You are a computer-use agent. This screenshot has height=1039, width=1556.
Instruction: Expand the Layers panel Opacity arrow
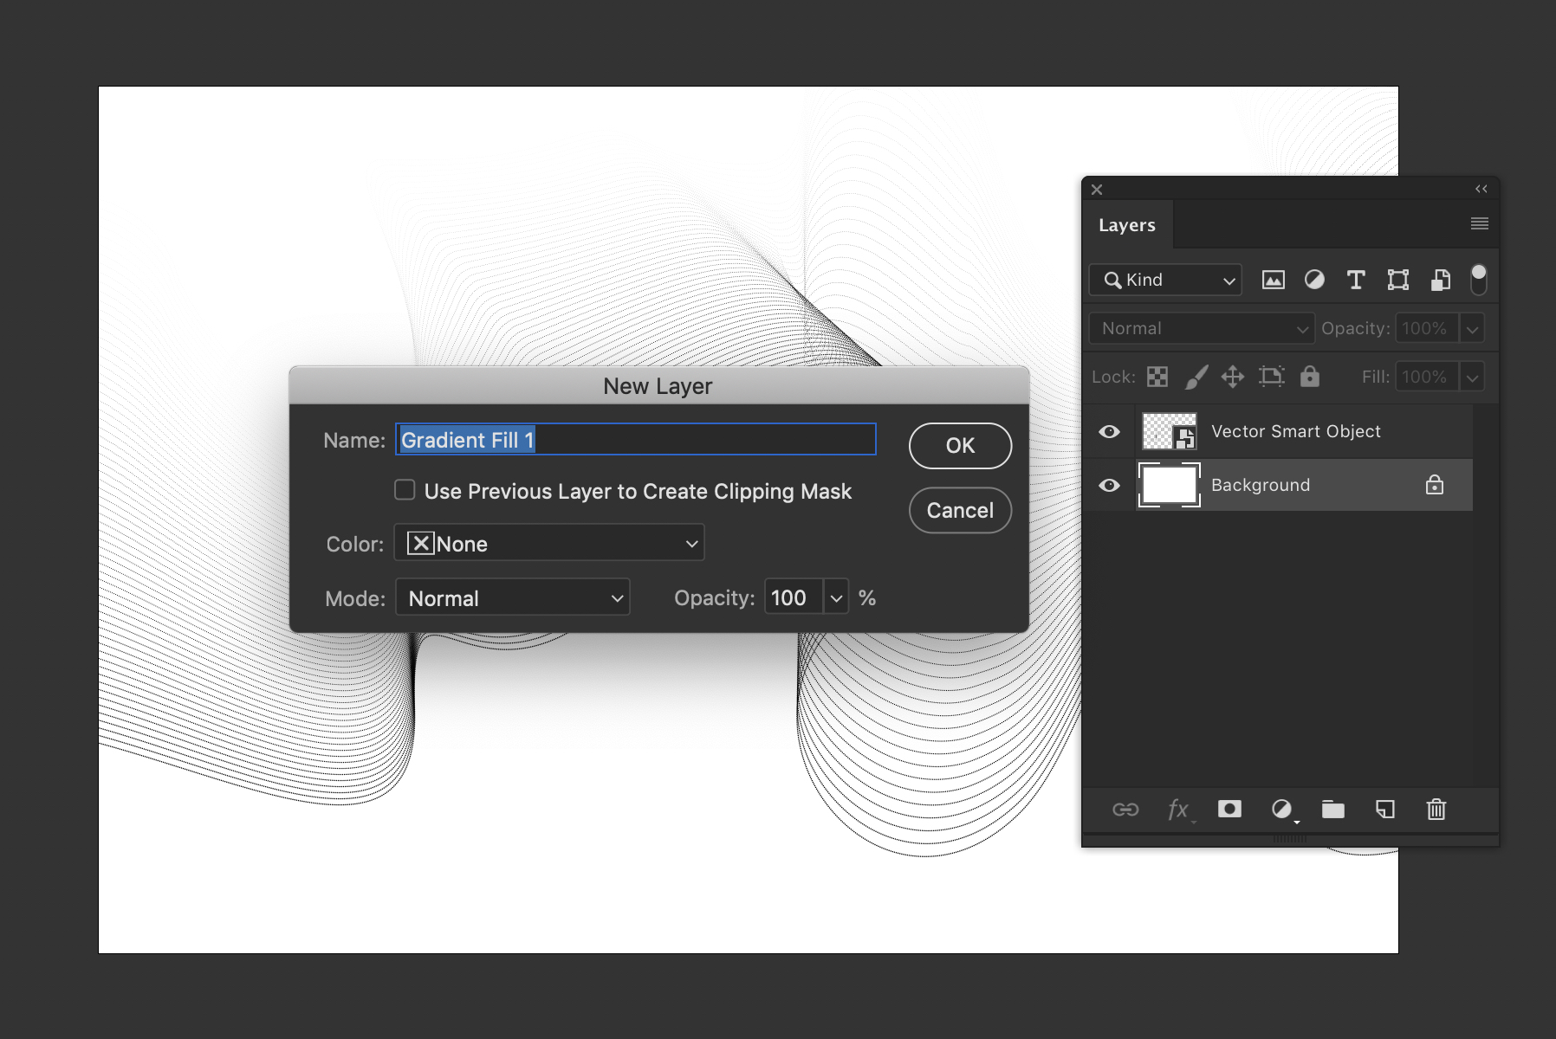[x=1472, y=328]
